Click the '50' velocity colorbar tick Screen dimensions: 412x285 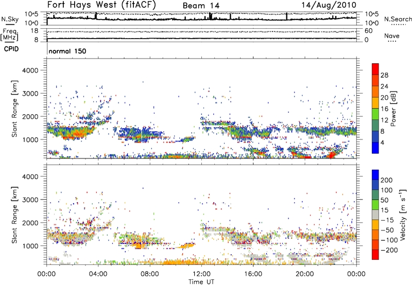pyautogui.click(x=384, y=200)
